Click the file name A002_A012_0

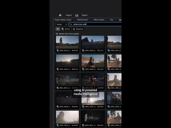tap(65, 50)
